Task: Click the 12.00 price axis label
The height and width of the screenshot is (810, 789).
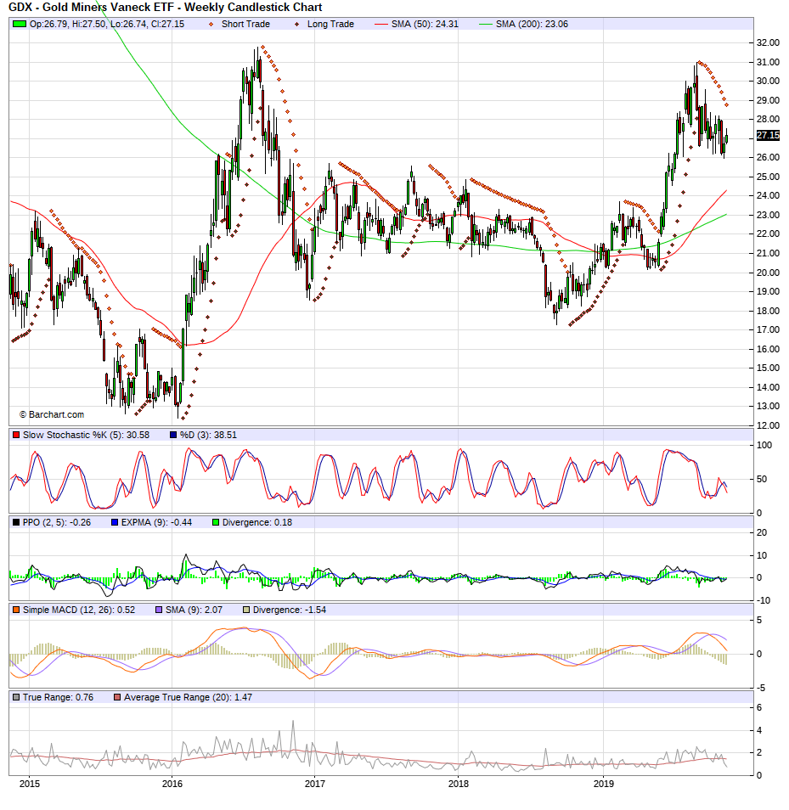Action: (768, 425)
